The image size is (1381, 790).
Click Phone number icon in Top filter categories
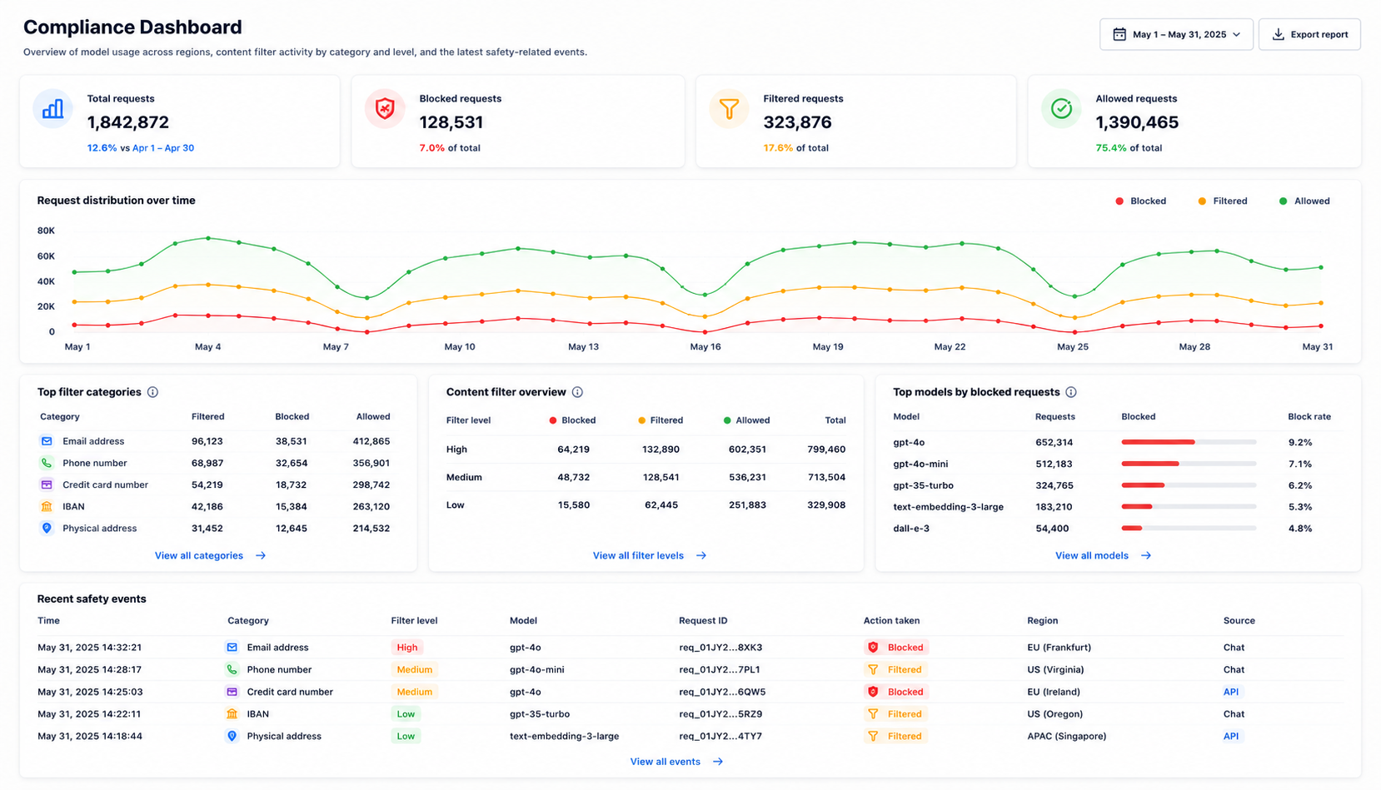(x=47, y=463)
